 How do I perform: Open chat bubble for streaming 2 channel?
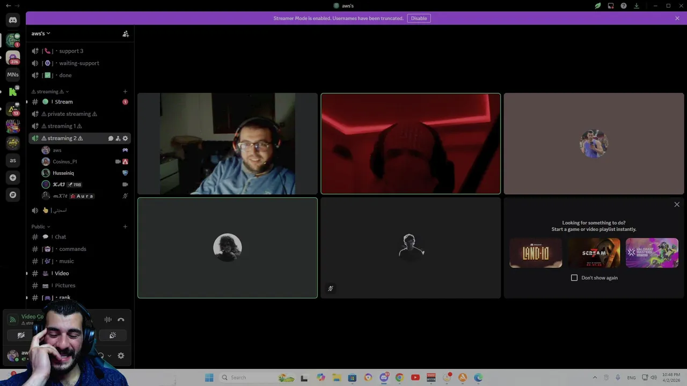[x=111, y=138]
